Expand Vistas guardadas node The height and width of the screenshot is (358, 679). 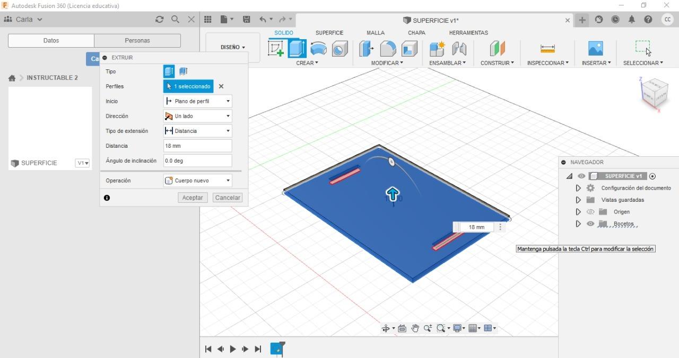click(578, 200)
